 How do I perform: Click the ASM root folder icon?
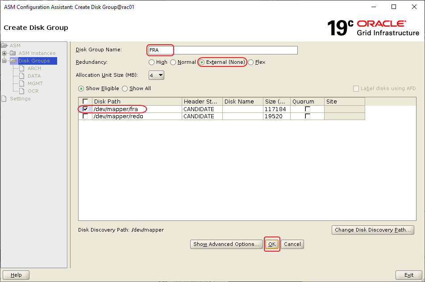pos(4,46)
